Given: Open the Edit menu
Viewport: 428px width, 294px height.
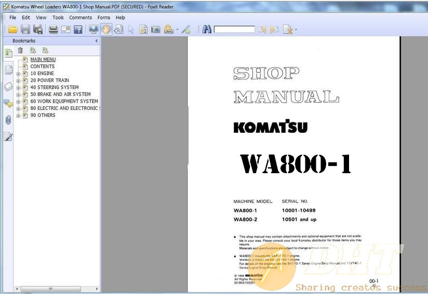Looking at the screenshot, I should coord(26,18).
